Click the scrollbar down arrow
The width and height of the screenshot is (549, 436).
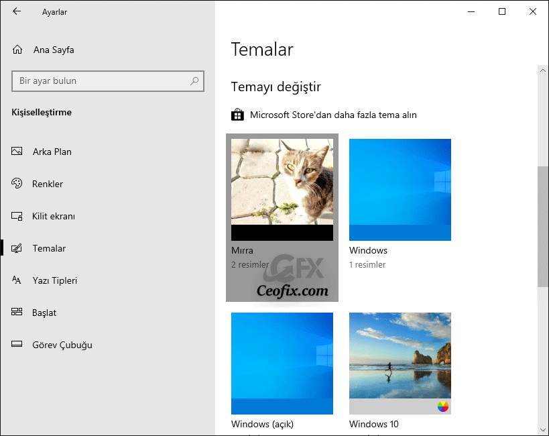click(x=543, y=430)
